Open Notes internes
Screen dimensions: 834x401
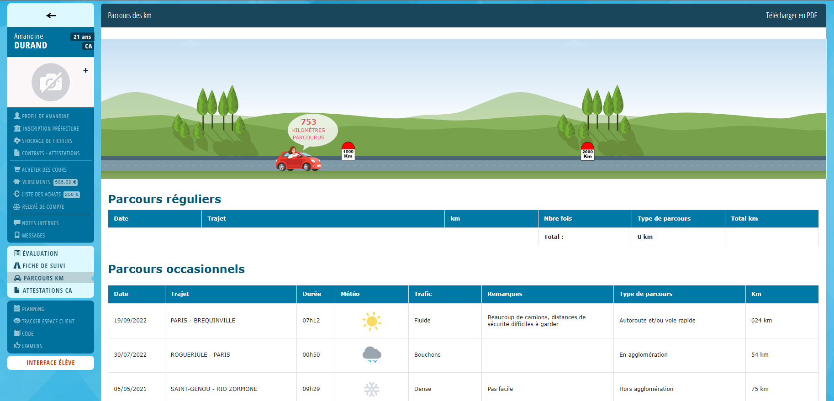40,223
